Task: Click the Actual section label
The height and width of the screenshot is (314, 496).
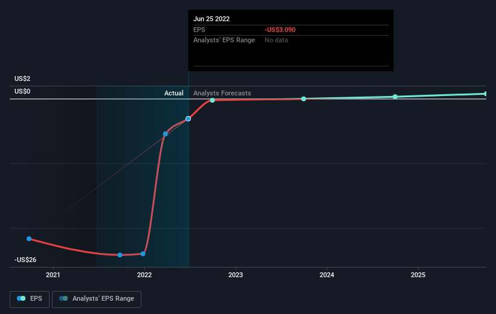Action: (x=173, y=93)
